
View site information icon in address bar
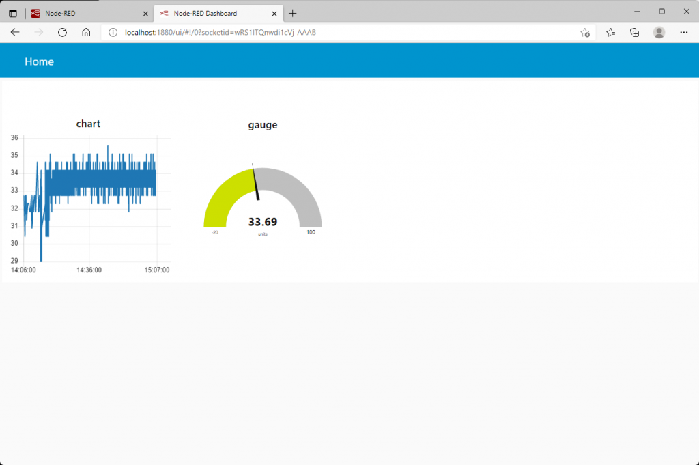113,33
